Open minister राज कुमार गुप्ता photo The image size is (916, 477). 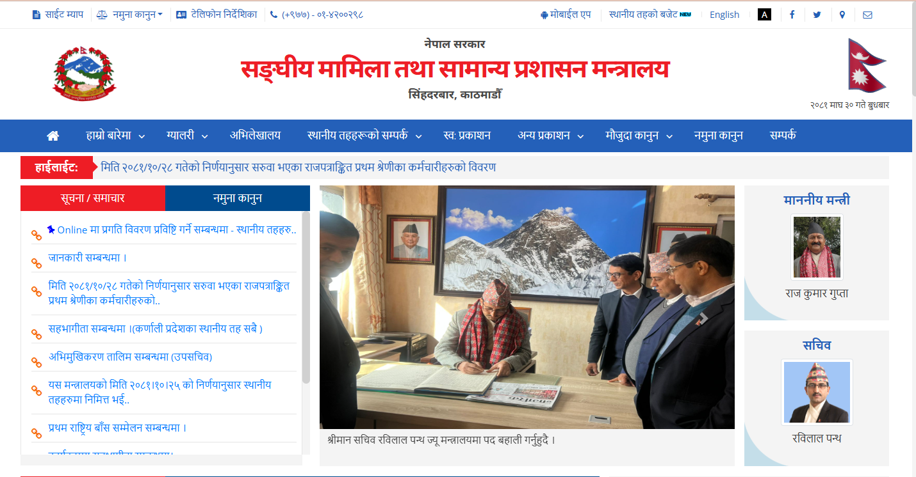817,246
